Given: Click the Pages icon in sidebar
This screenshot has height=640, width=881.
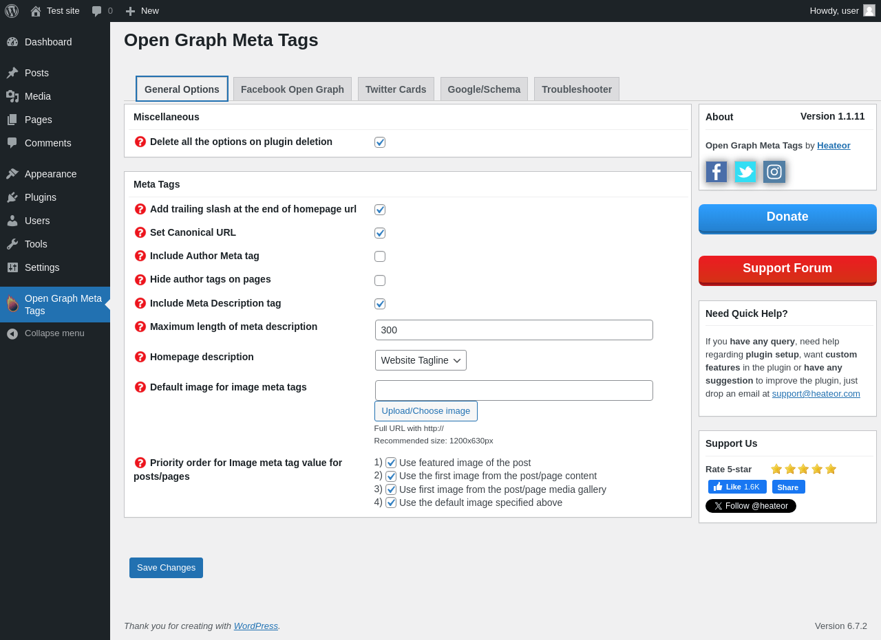Looking at the screenshot, I should pyautogui.click(x=12, y=120).
